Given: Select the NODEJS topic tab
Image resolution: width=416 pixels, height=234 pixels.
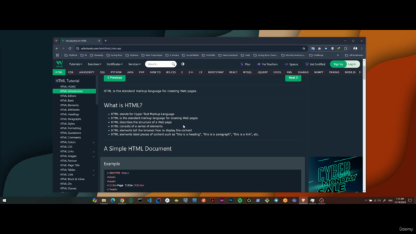Looking at the screenshot, I should 350,72.
